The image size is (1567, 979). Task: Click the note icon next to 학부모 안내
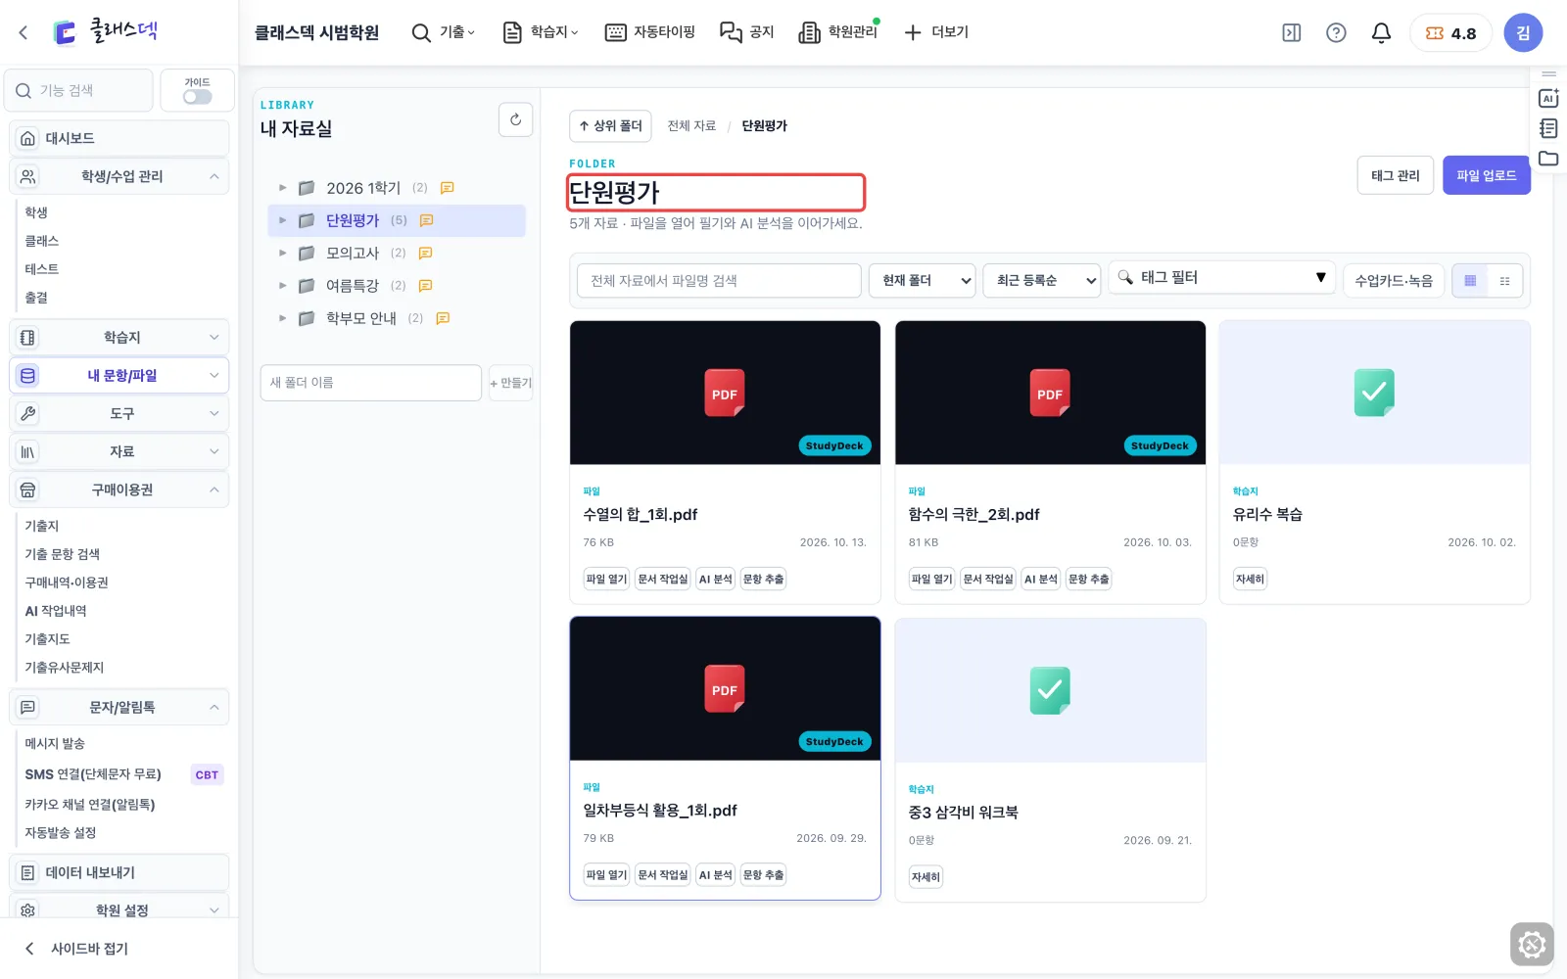tap(443, 318)
